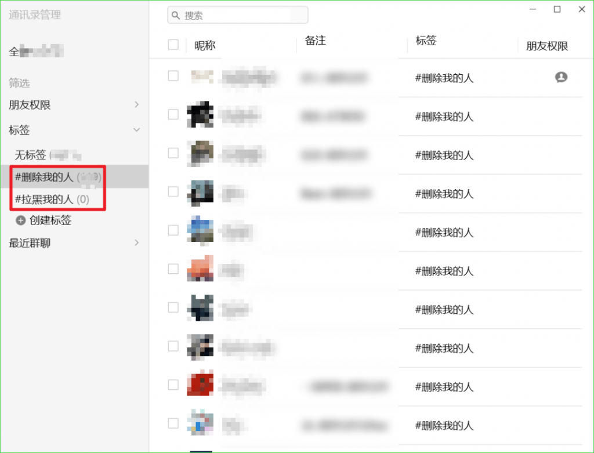Expand the 最近群聊 section
Image resolution: width=594 pixels, height=453 pixels.
[136, 243]
